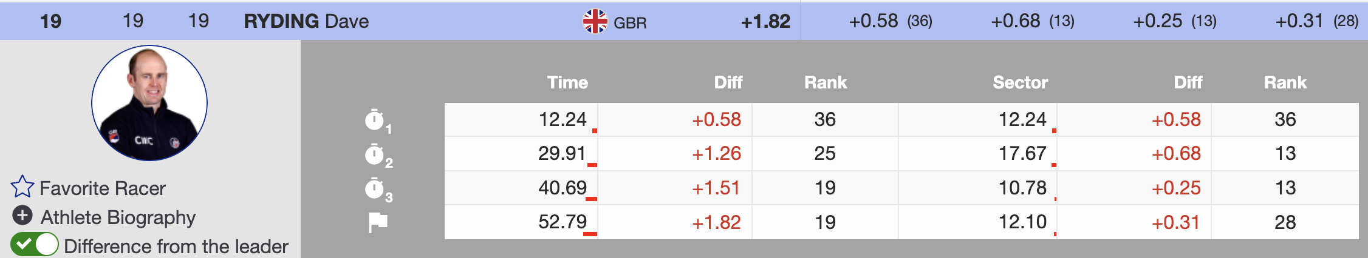Screen dimensions: 1368x258
Task: Click the finish flag icon
Action: click(x=377, y=222)
